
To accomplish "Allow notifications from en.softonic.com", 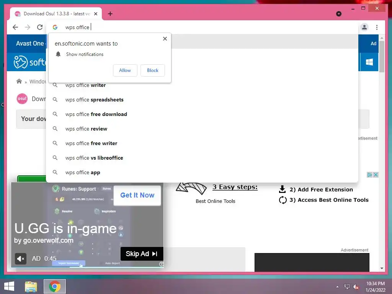I will [x=125, y=70].
